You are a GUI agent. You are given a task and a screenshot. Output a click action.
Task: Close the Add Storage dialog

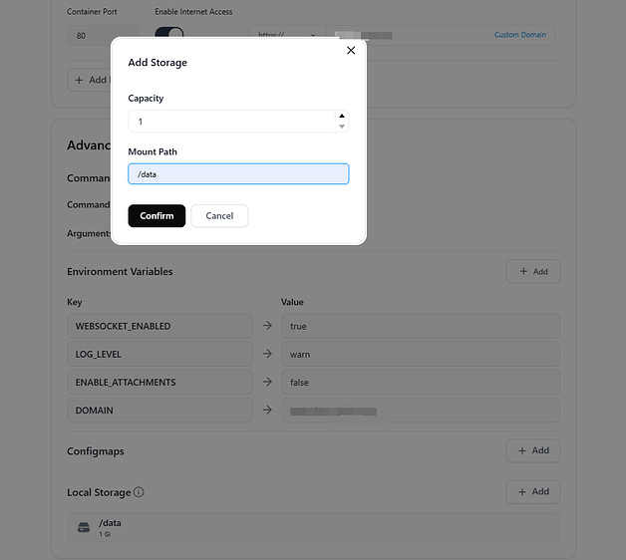(x=350, y=51)
